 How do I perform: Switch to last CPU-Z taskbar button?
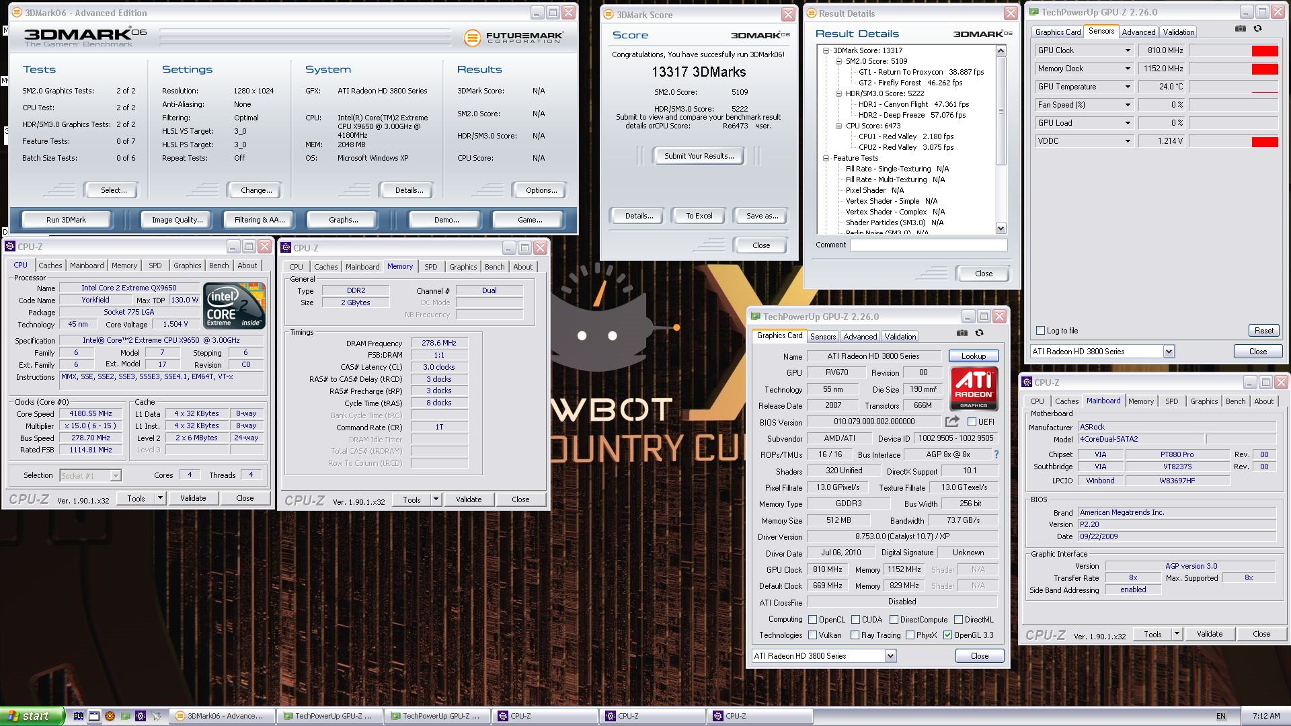pos(759,716)
